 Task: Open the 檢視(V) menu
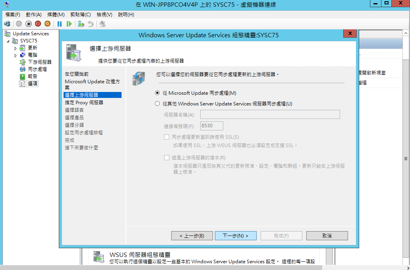click(x=104, y=15)
